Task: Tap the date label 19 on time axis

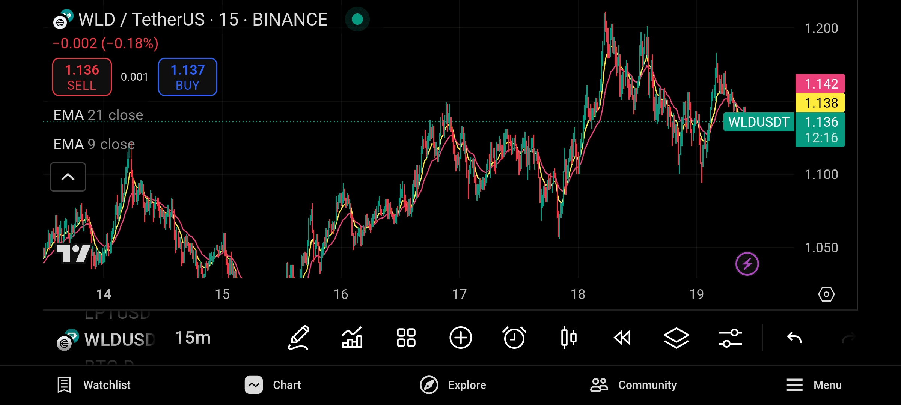Action: (696, 294)
